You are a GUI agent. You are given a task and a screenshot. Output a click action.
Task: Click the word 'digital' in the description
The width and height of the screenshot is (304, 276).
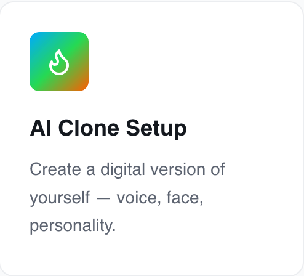[122, 170]
